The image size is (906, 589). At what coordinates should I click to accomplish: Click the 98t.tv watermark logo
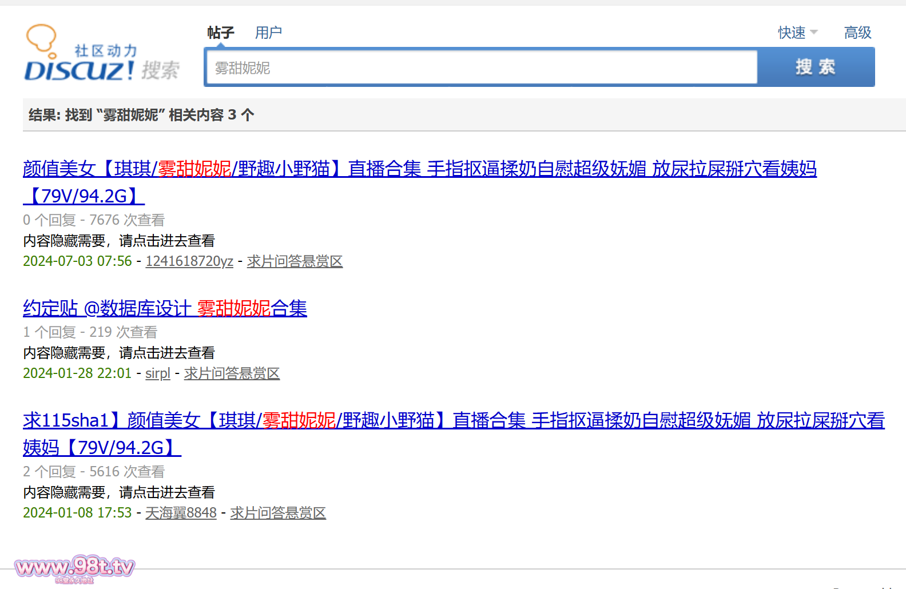point(74,567)
